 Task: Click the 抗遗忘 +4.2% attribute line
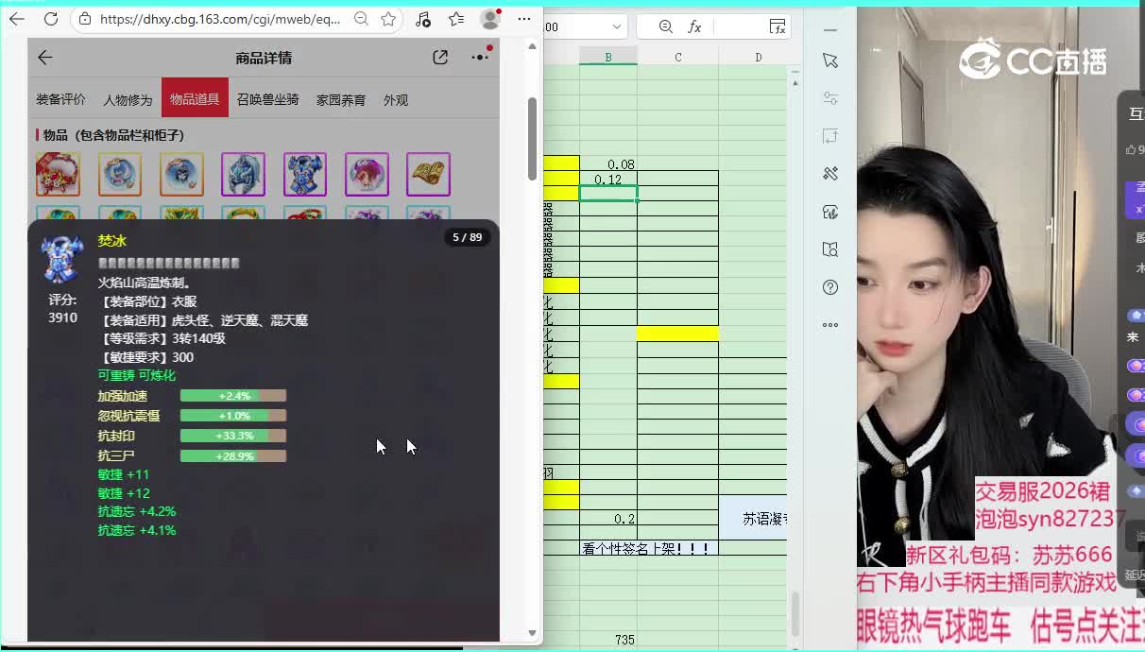[137, 511]
